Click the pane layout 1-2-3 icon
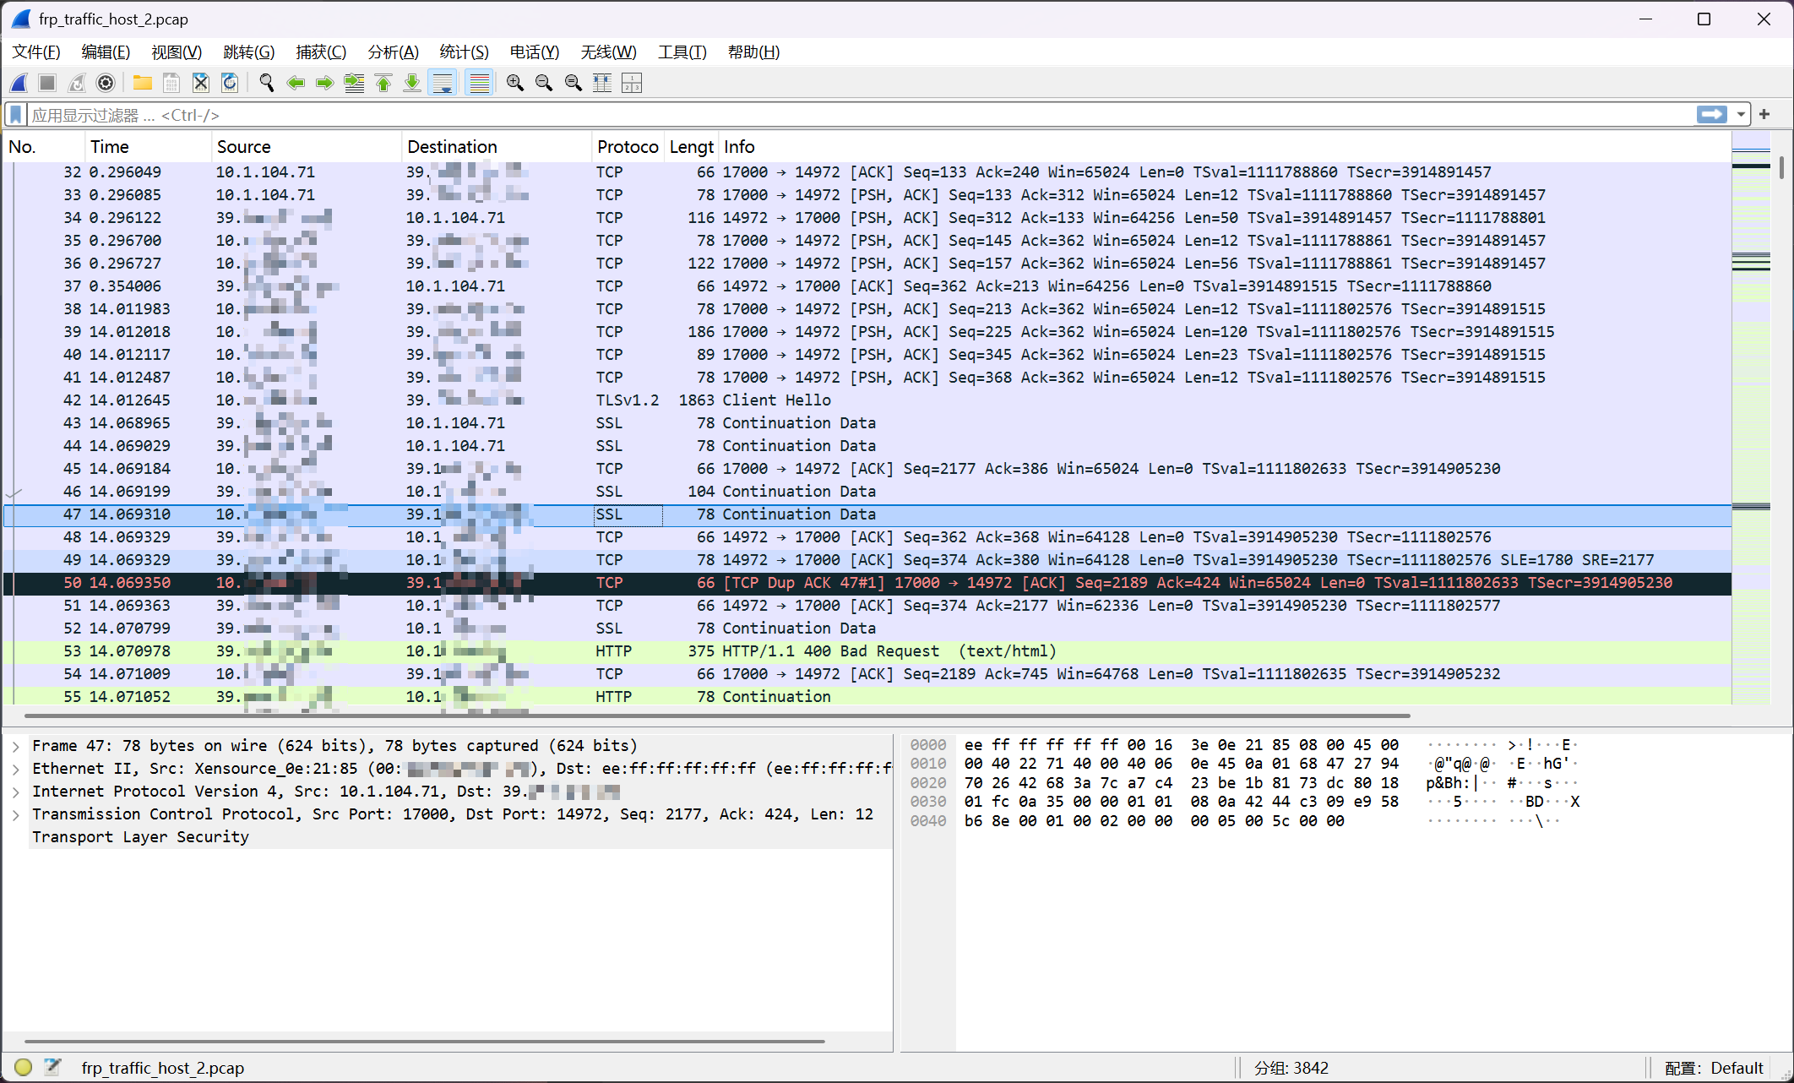 point(632,83)
